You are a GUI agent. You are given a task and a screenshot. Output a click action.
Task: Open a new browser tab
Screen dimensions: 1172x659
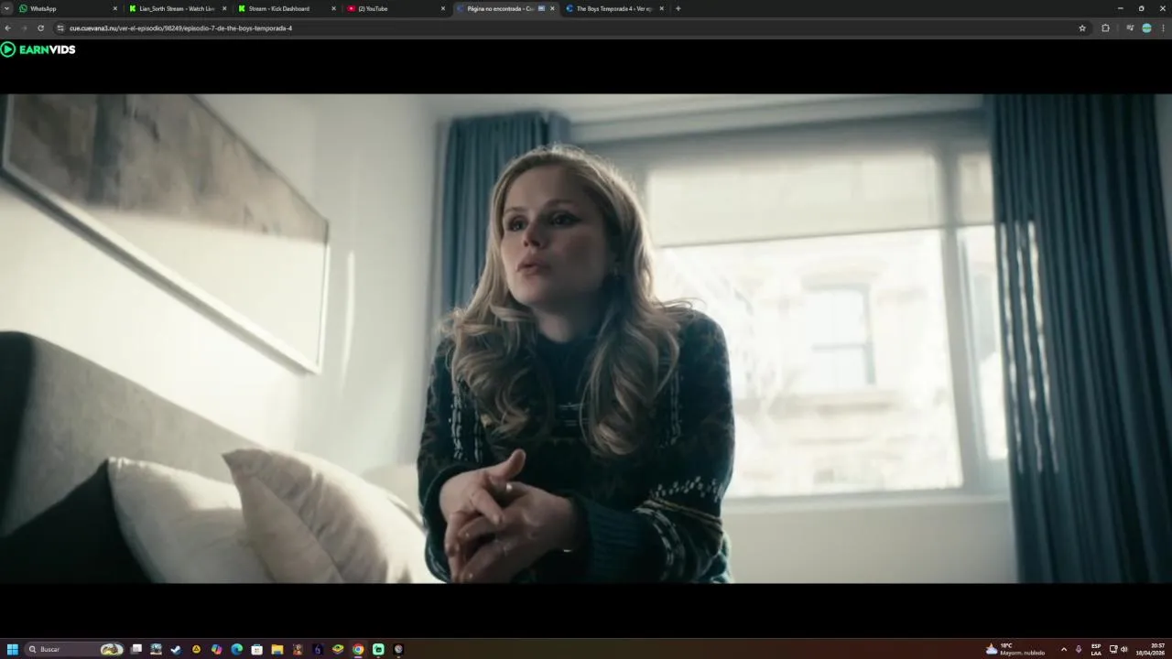click(678, 8)
